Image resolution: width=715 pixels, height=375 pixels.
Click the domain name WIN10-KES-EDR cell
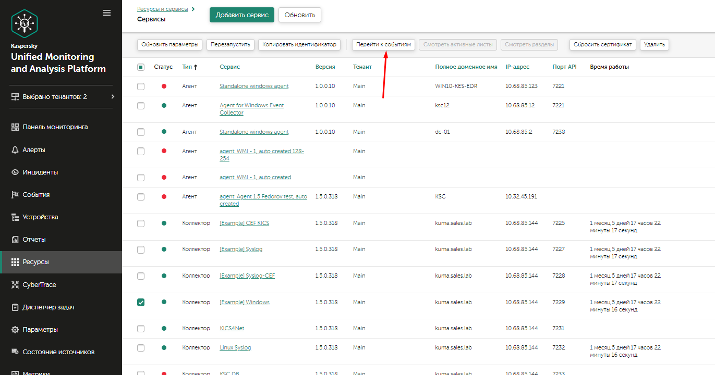pos(456,86)
